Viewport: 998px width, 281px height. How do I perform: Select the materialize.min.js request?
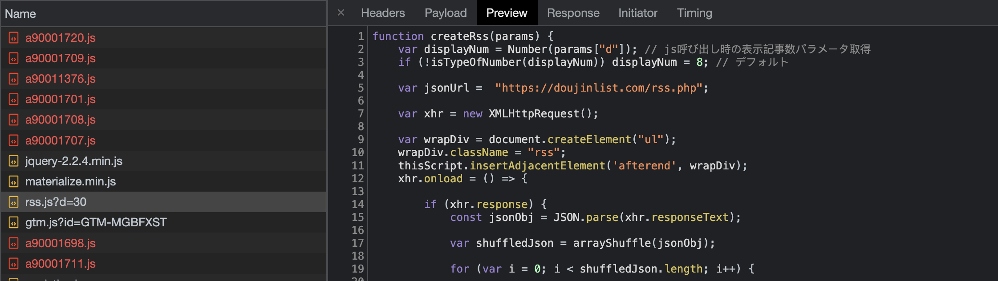click(163, 181)
